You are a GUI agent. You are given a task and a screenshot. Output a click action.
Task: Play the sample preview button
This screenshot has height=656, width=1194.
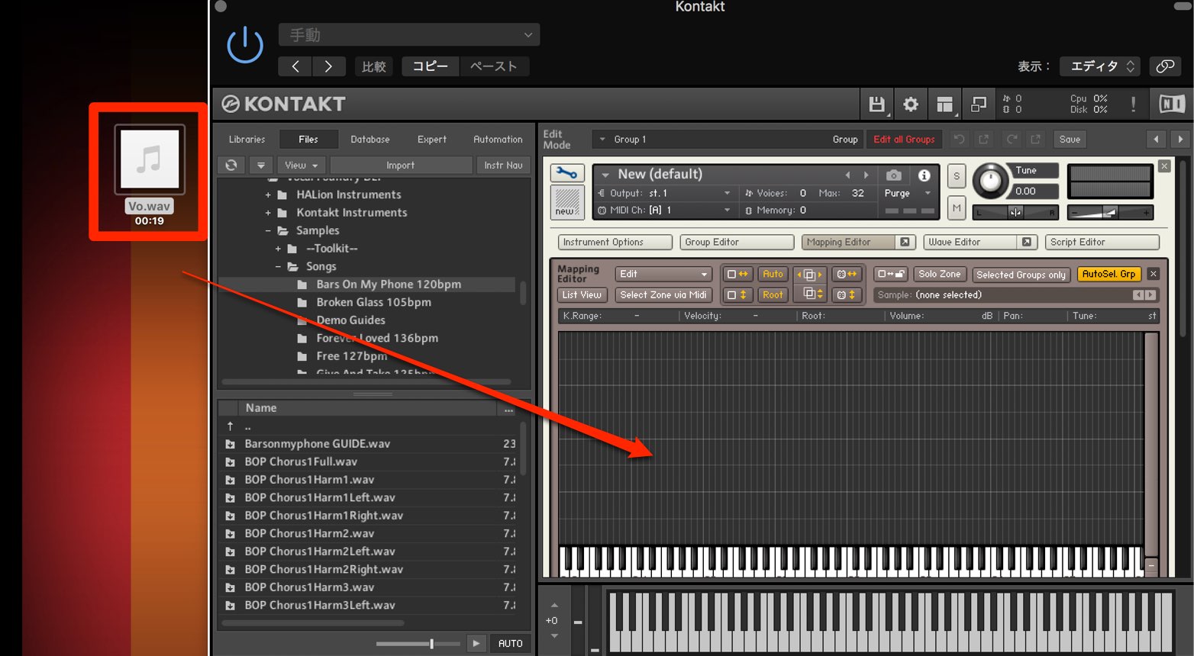click(x=476, y=643)
